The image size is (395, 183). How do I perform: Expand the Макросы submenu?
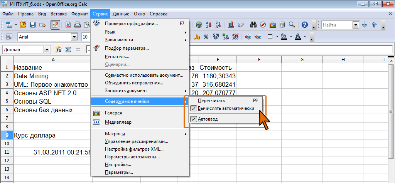(140, 134)
